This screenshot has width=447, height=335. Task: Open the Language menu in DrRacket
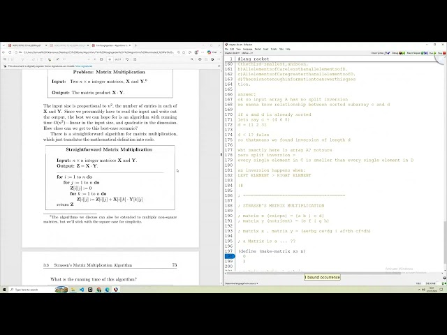(248, 49)
